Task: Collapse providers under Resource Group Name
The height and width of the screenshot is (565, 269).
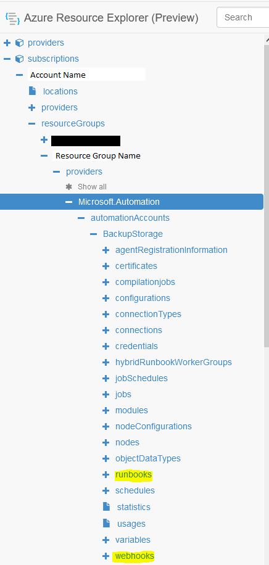Action: [56, 172]
